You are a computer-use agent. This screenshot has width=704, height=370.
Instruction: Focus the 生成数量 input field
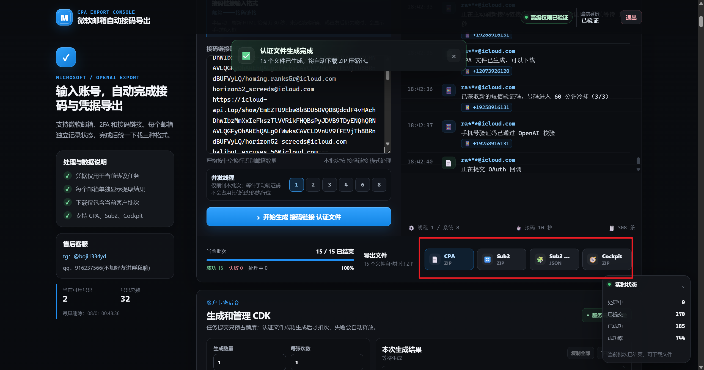pos(249,362)
